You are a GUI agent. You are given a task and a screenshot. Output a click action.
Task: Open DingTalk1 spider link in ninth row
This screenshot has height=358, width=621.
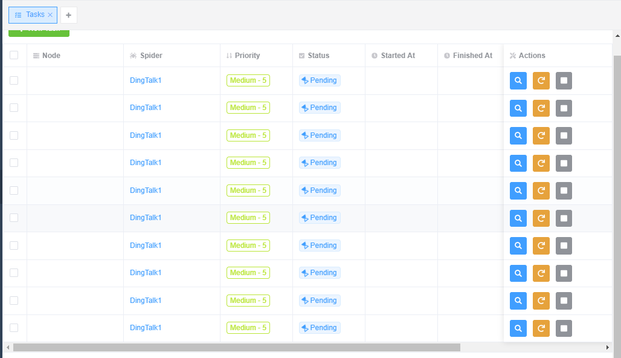click(146, 301)
